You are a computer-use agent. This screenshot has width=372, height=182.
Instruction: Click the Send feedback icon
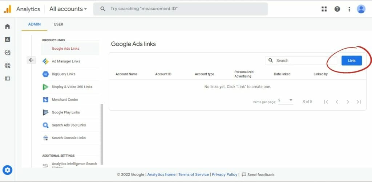[x=244, y=175]
